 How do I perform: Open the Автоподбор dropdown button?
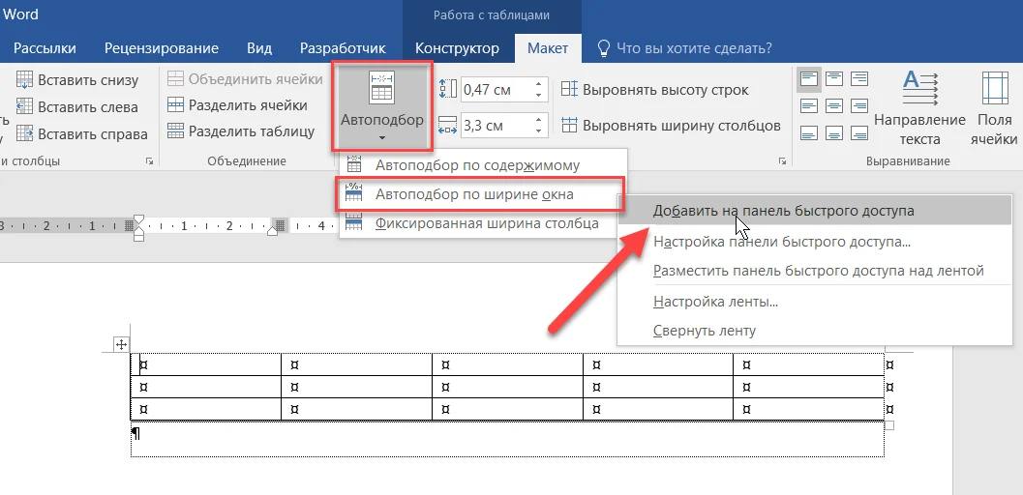381,105
